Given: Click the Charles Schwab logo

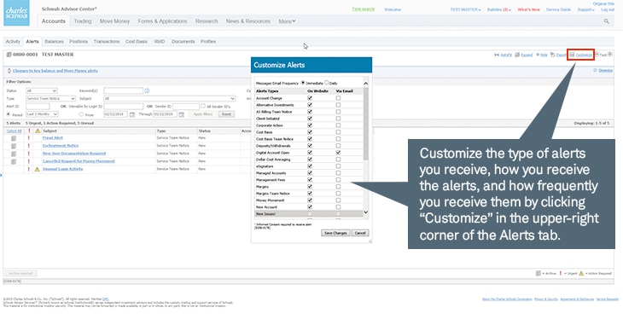Looking at the screenshot, I should click(x=17, y=14).
